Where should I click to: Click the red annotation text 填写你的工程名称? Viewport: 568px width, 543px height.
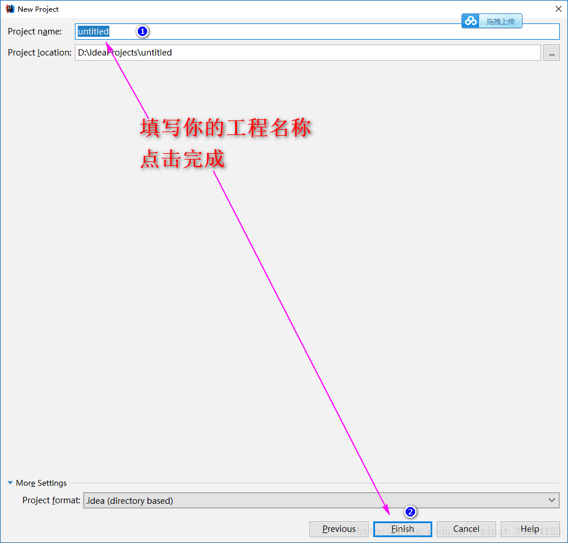coord(225,127)
